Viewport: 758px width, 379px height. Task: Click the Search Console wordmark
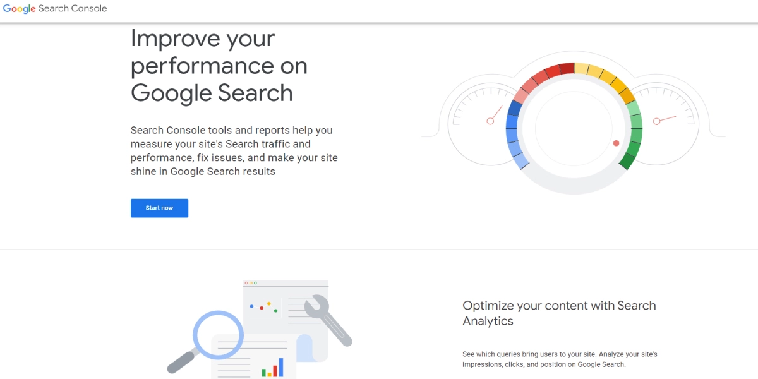tap(74, 8)
